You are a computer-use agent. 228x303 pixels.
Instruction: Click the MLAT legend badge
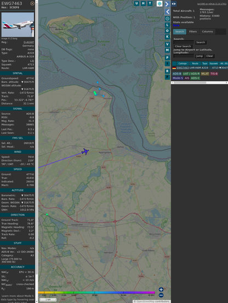205,74
